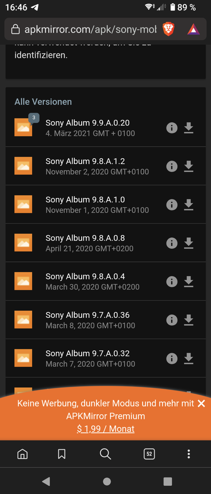211x494 pixels.
Task: Open Brave Rewards triangle icon
Action: coord(193,29)
